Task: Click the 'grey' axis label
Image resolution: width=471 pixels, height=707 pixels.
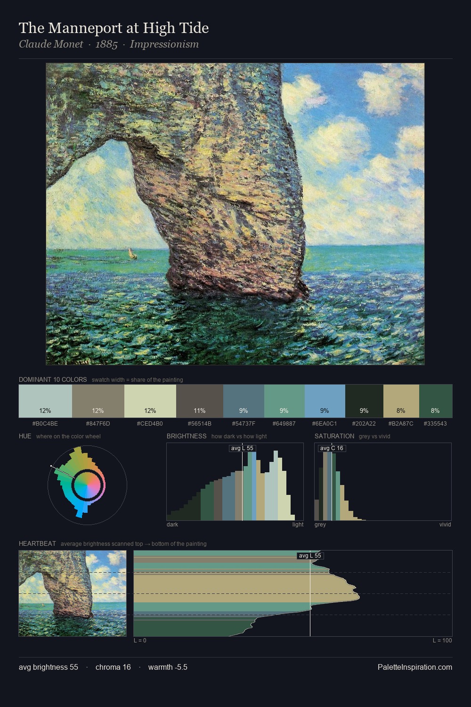Action: tap(320, 525)
